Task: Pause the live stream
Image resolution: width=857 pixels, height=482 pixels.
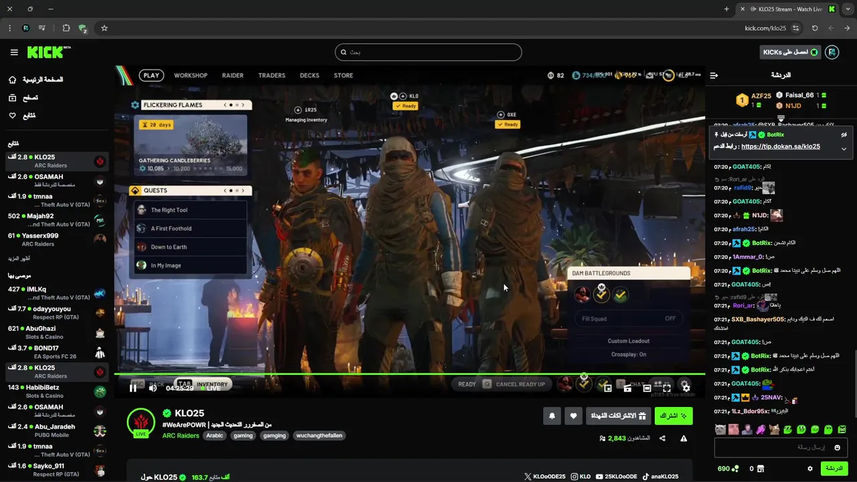Action: [133, 388]
